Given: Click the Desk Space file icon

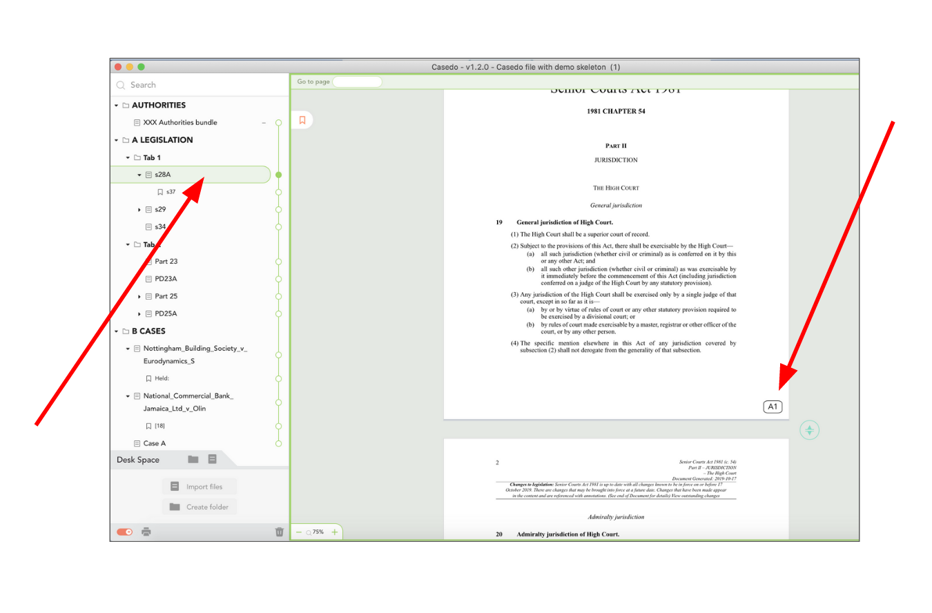Looking at the screenshot, I should tap(213, 459).
